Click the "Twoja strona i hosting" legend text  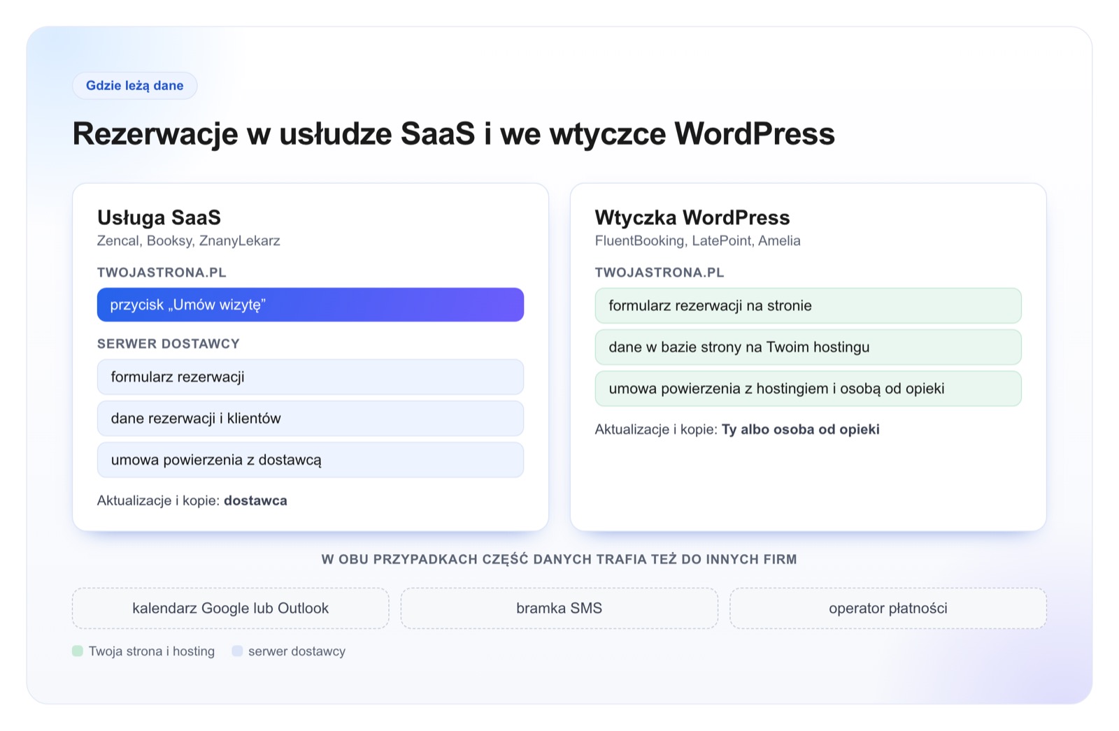pyautogui.click(x=152, y=651)
